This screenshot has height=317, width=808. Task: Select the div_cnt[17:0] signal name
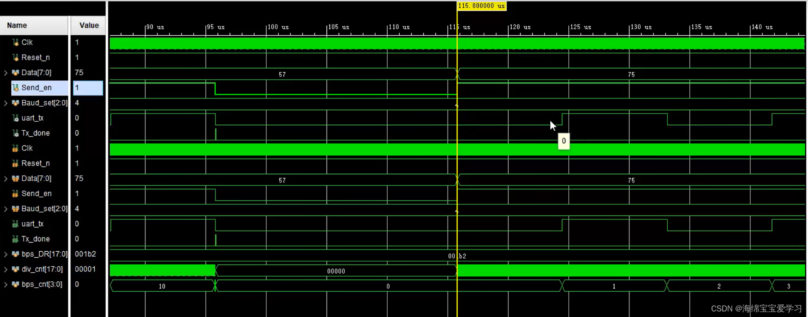[x=42, y=269]
